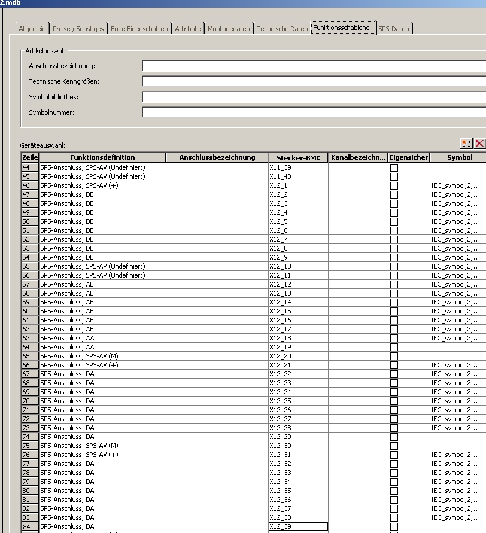Click Stecker-BMK cell X12_10
The width and height of the screenshot is (486, 533).
(298, 267)
